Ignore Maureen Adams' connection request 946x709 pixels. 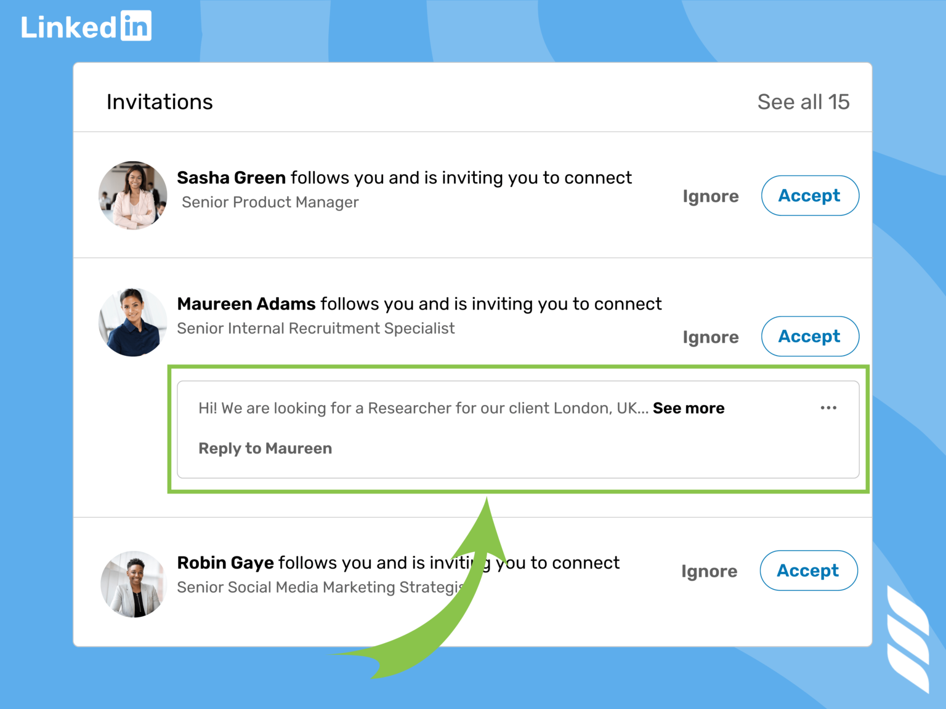[710, 337]
